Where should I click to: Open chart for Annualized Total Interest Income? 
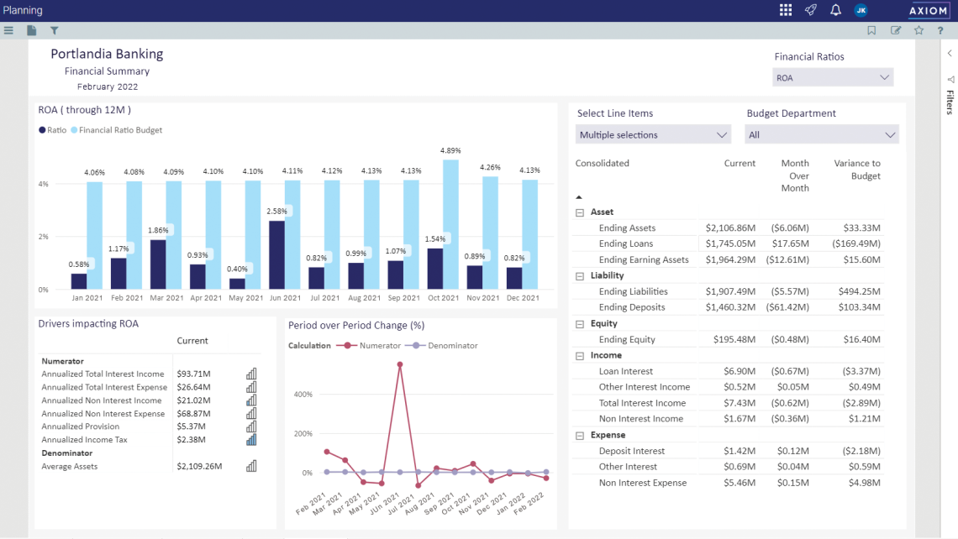(x=251, y=374)
